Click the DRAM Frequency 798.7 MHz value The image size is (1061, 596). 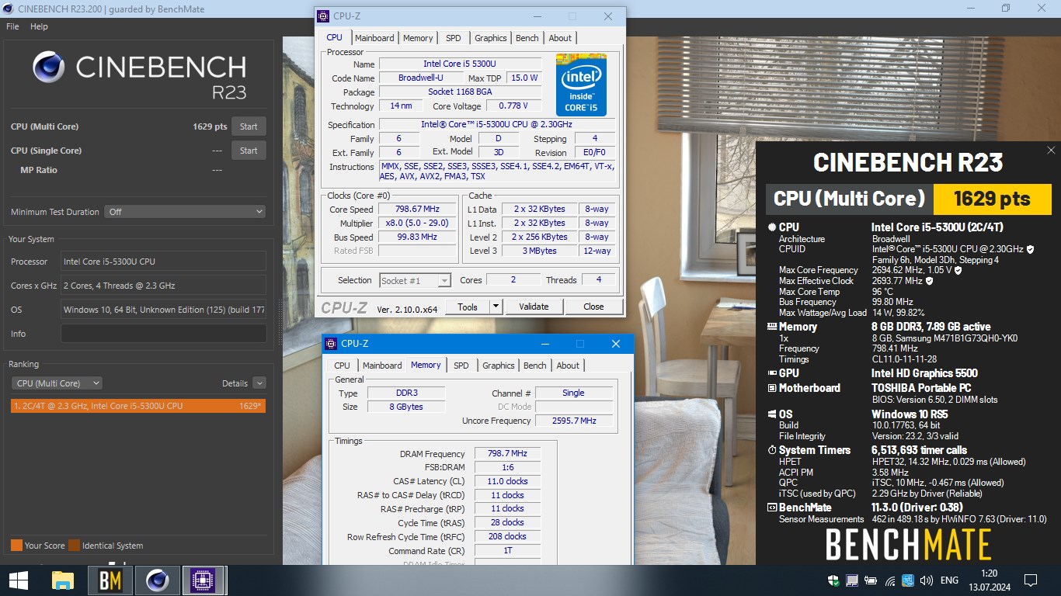point(507,454)
